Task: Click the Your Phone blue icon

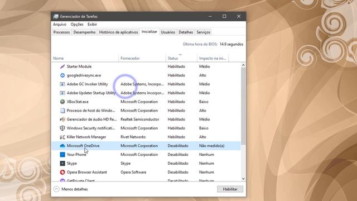Action: click(62, 155)
